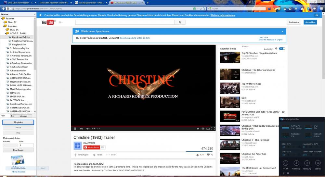Image resolution: width=325 pixels, height=177 pixels.
Task: Select 'Adsensekonto.iim' macro
Action: [x=18, y=70]
